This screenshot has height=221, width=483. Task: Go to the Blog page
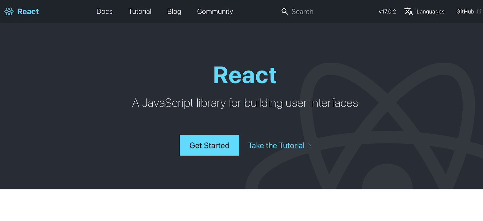tap(174, 11)
